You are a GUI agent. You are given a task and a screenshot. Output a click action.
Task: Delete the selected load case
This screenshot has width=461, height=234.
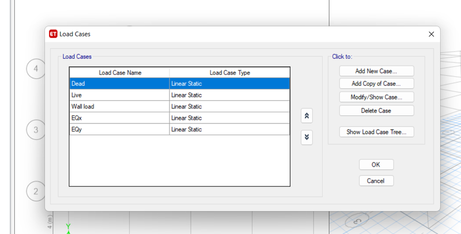(376, 111)
